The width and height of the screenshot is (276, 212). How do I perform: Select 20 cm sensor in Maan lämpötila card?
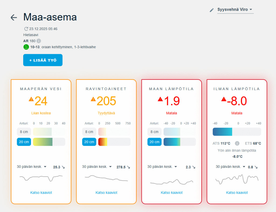point(154,142)
